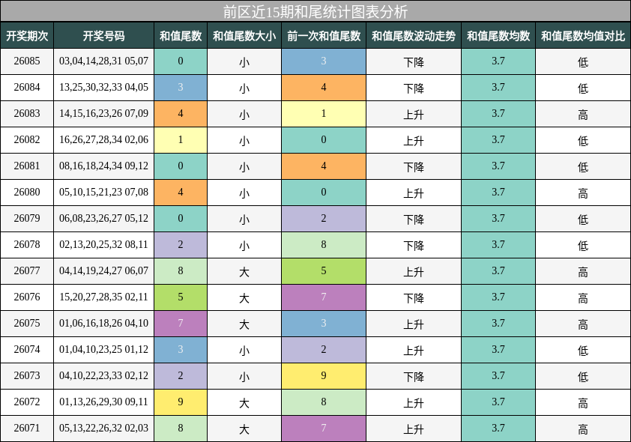Click size value 大 in row 26077
631x442 pixels.
click(x=244, y=272)
